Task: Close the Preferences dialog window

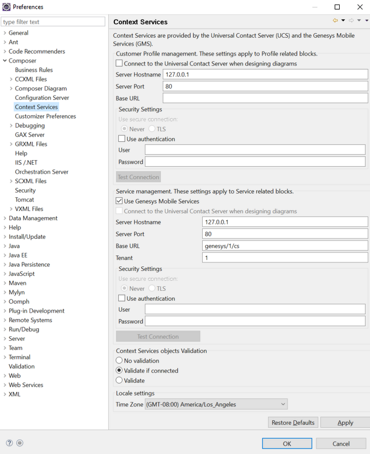Action: (360, 7)
